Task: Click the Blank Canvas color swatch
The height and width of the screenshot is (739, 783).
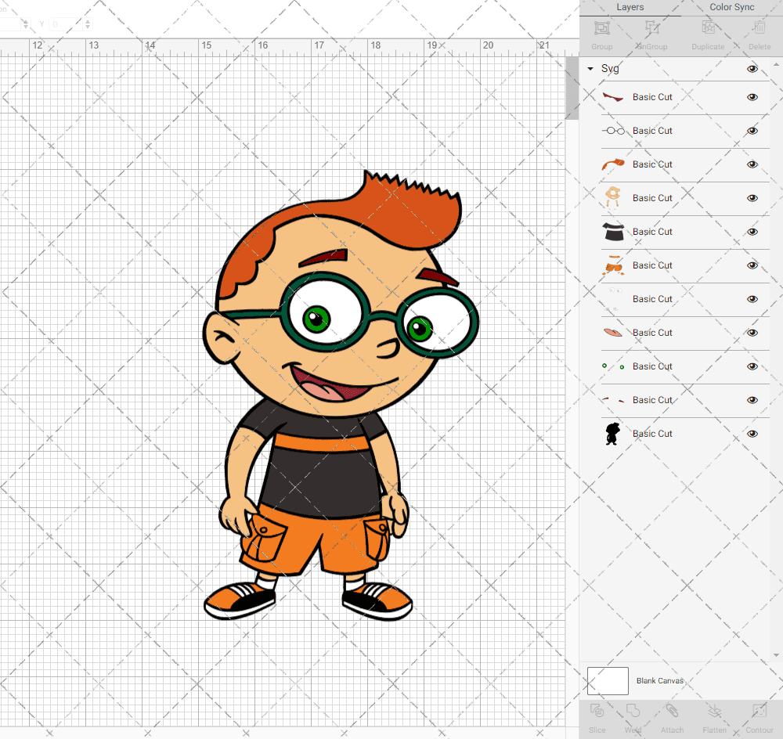Action: point(608,681)
